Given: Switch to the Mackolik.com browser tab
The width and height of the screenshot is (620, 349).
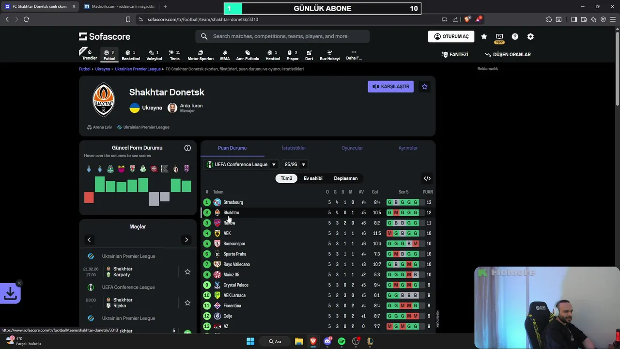Looking at the screenshot, I should coord(119,6).
